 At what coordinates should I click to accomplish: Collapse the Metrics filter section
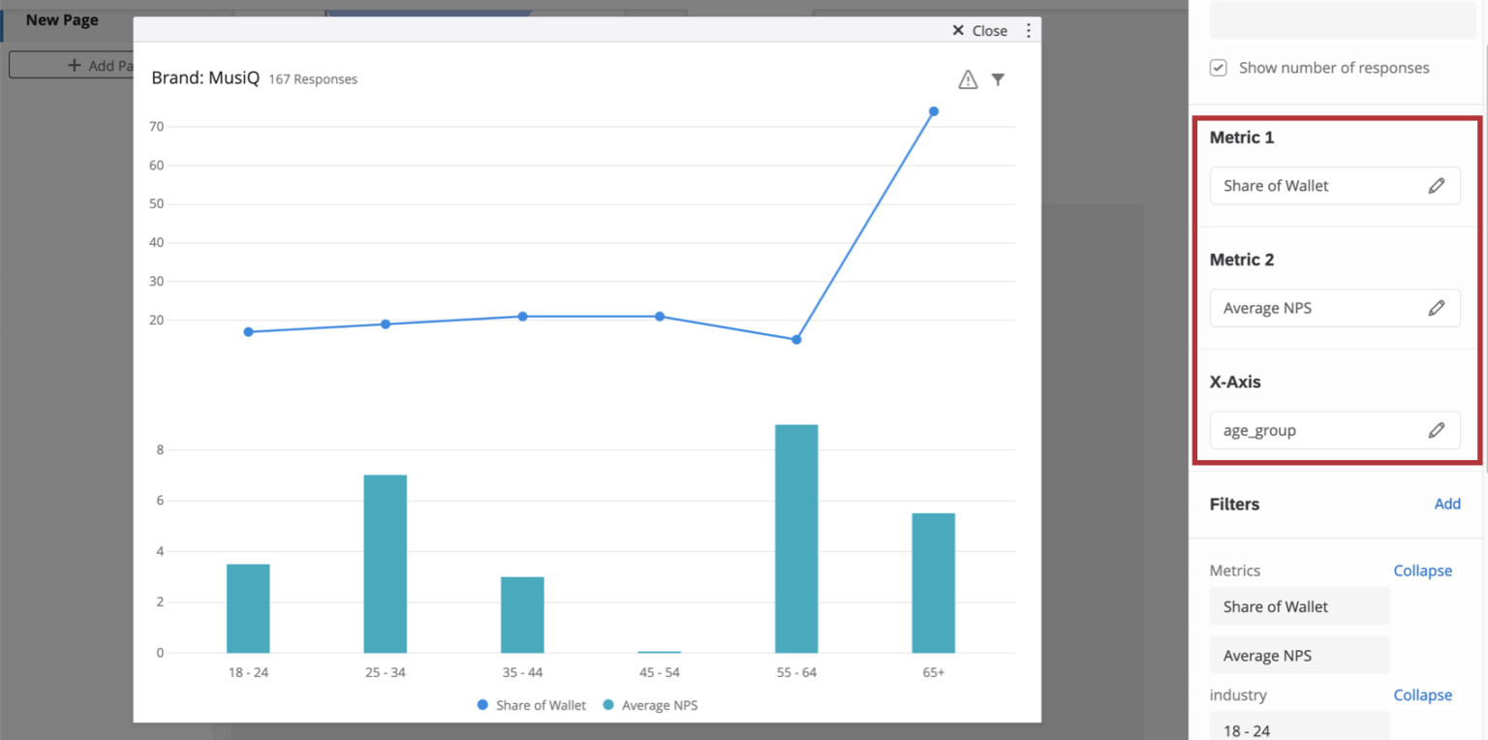coord(1422,570)
